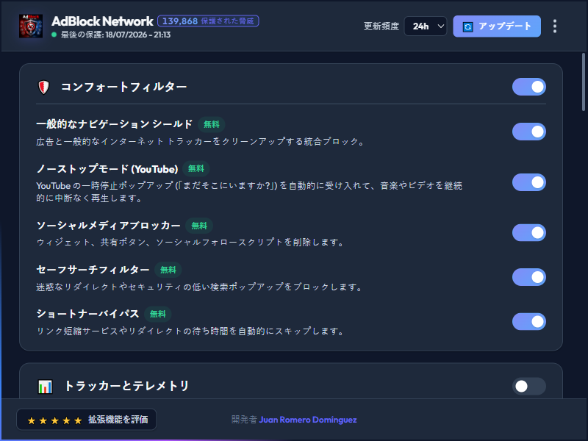Click the YouTube の一時停止ポップアップ description

click(x=249, y=192)
